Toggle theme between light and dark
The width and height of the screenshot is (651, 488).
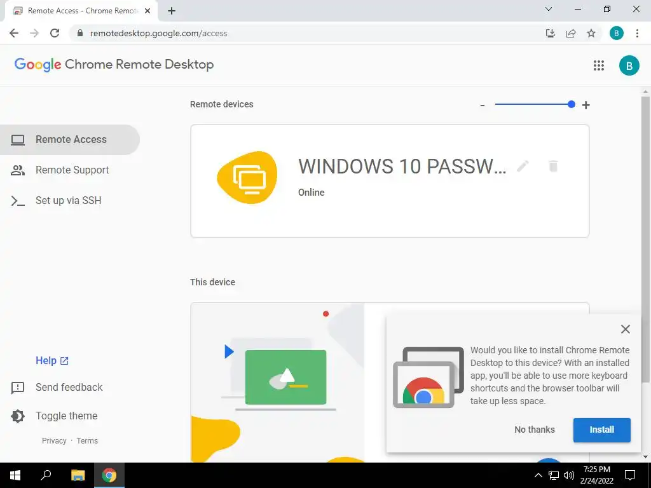(55, 416)
